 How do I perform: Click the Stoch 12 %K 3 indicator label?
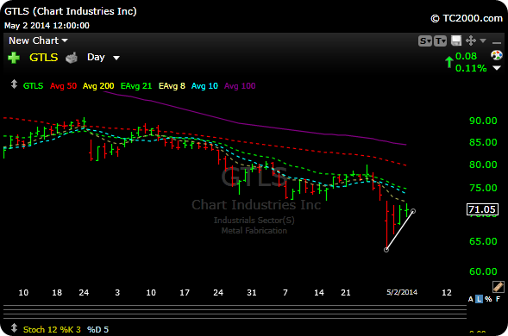tap(52, 329)
